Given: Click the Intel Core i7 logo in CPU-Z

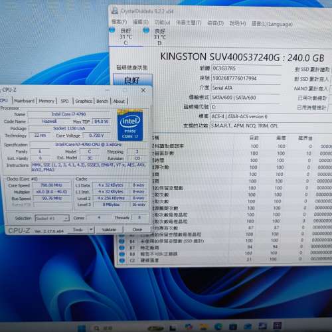Looking at the screenshot, I should [130, 125].
